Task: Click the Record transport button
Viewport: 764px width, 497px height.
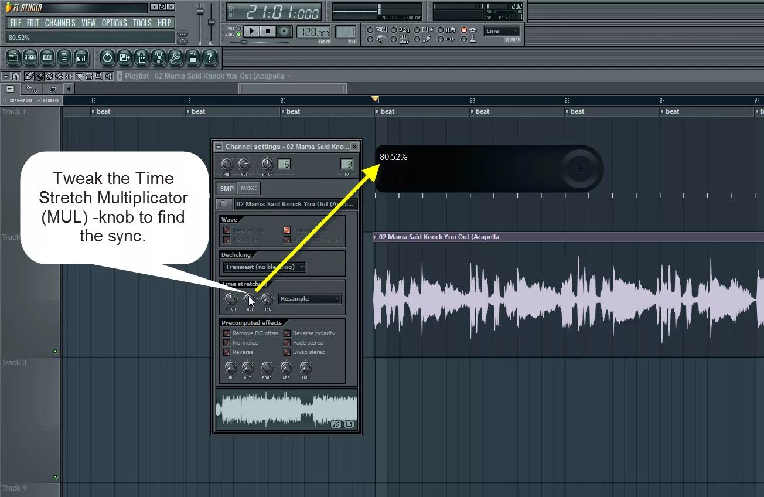Action: tap(284, 31)
